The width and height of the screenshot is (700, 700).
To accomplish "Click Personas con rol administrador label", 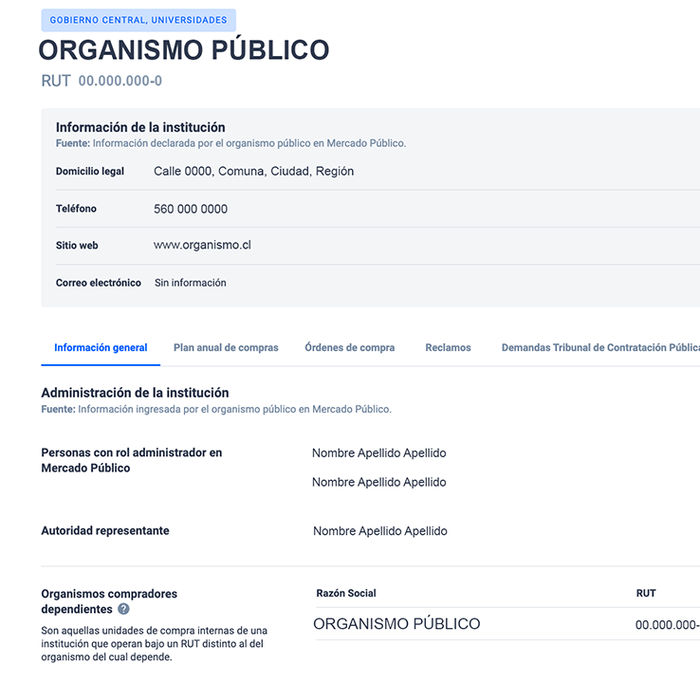I will tap(132, 460).
